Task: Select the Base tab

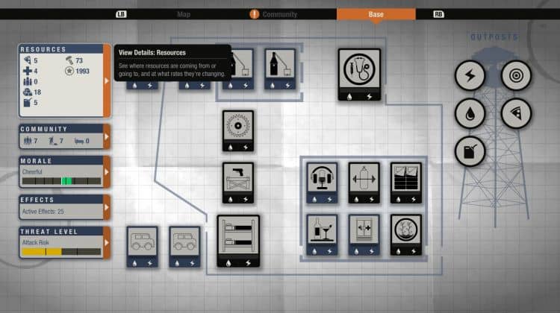Action: click(376, 14)
